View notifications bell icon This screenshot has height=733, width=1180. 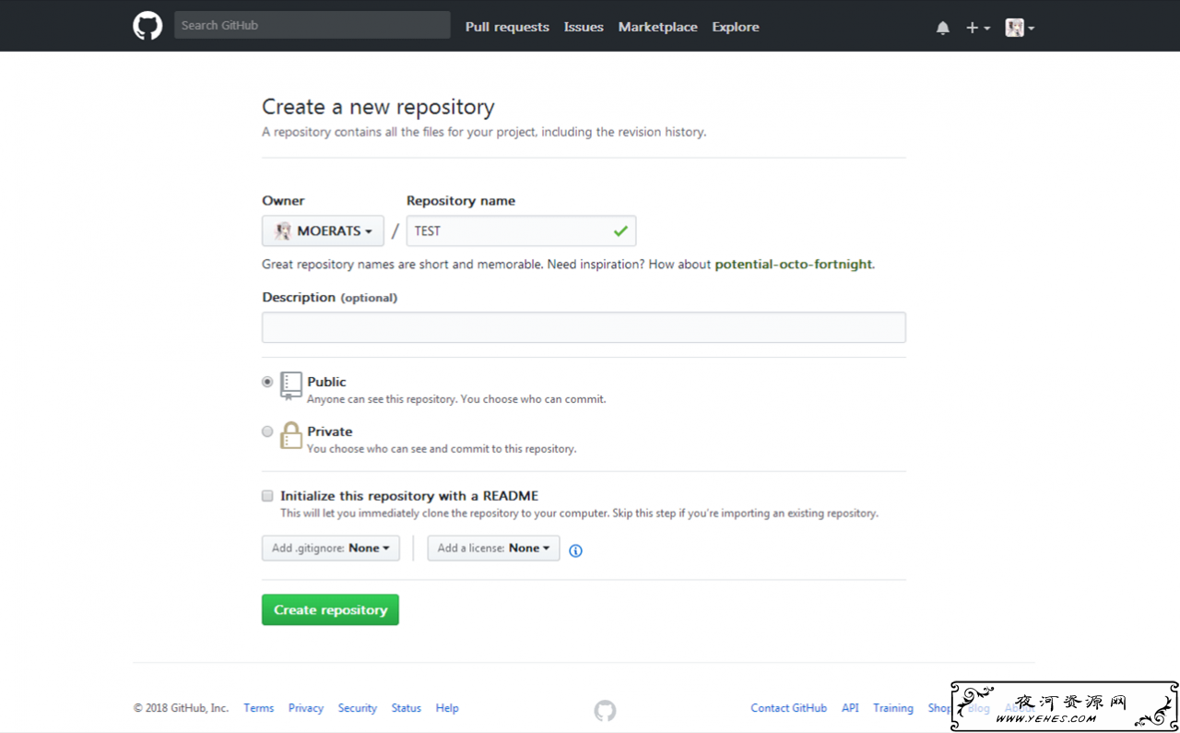(x=942, y=28)
